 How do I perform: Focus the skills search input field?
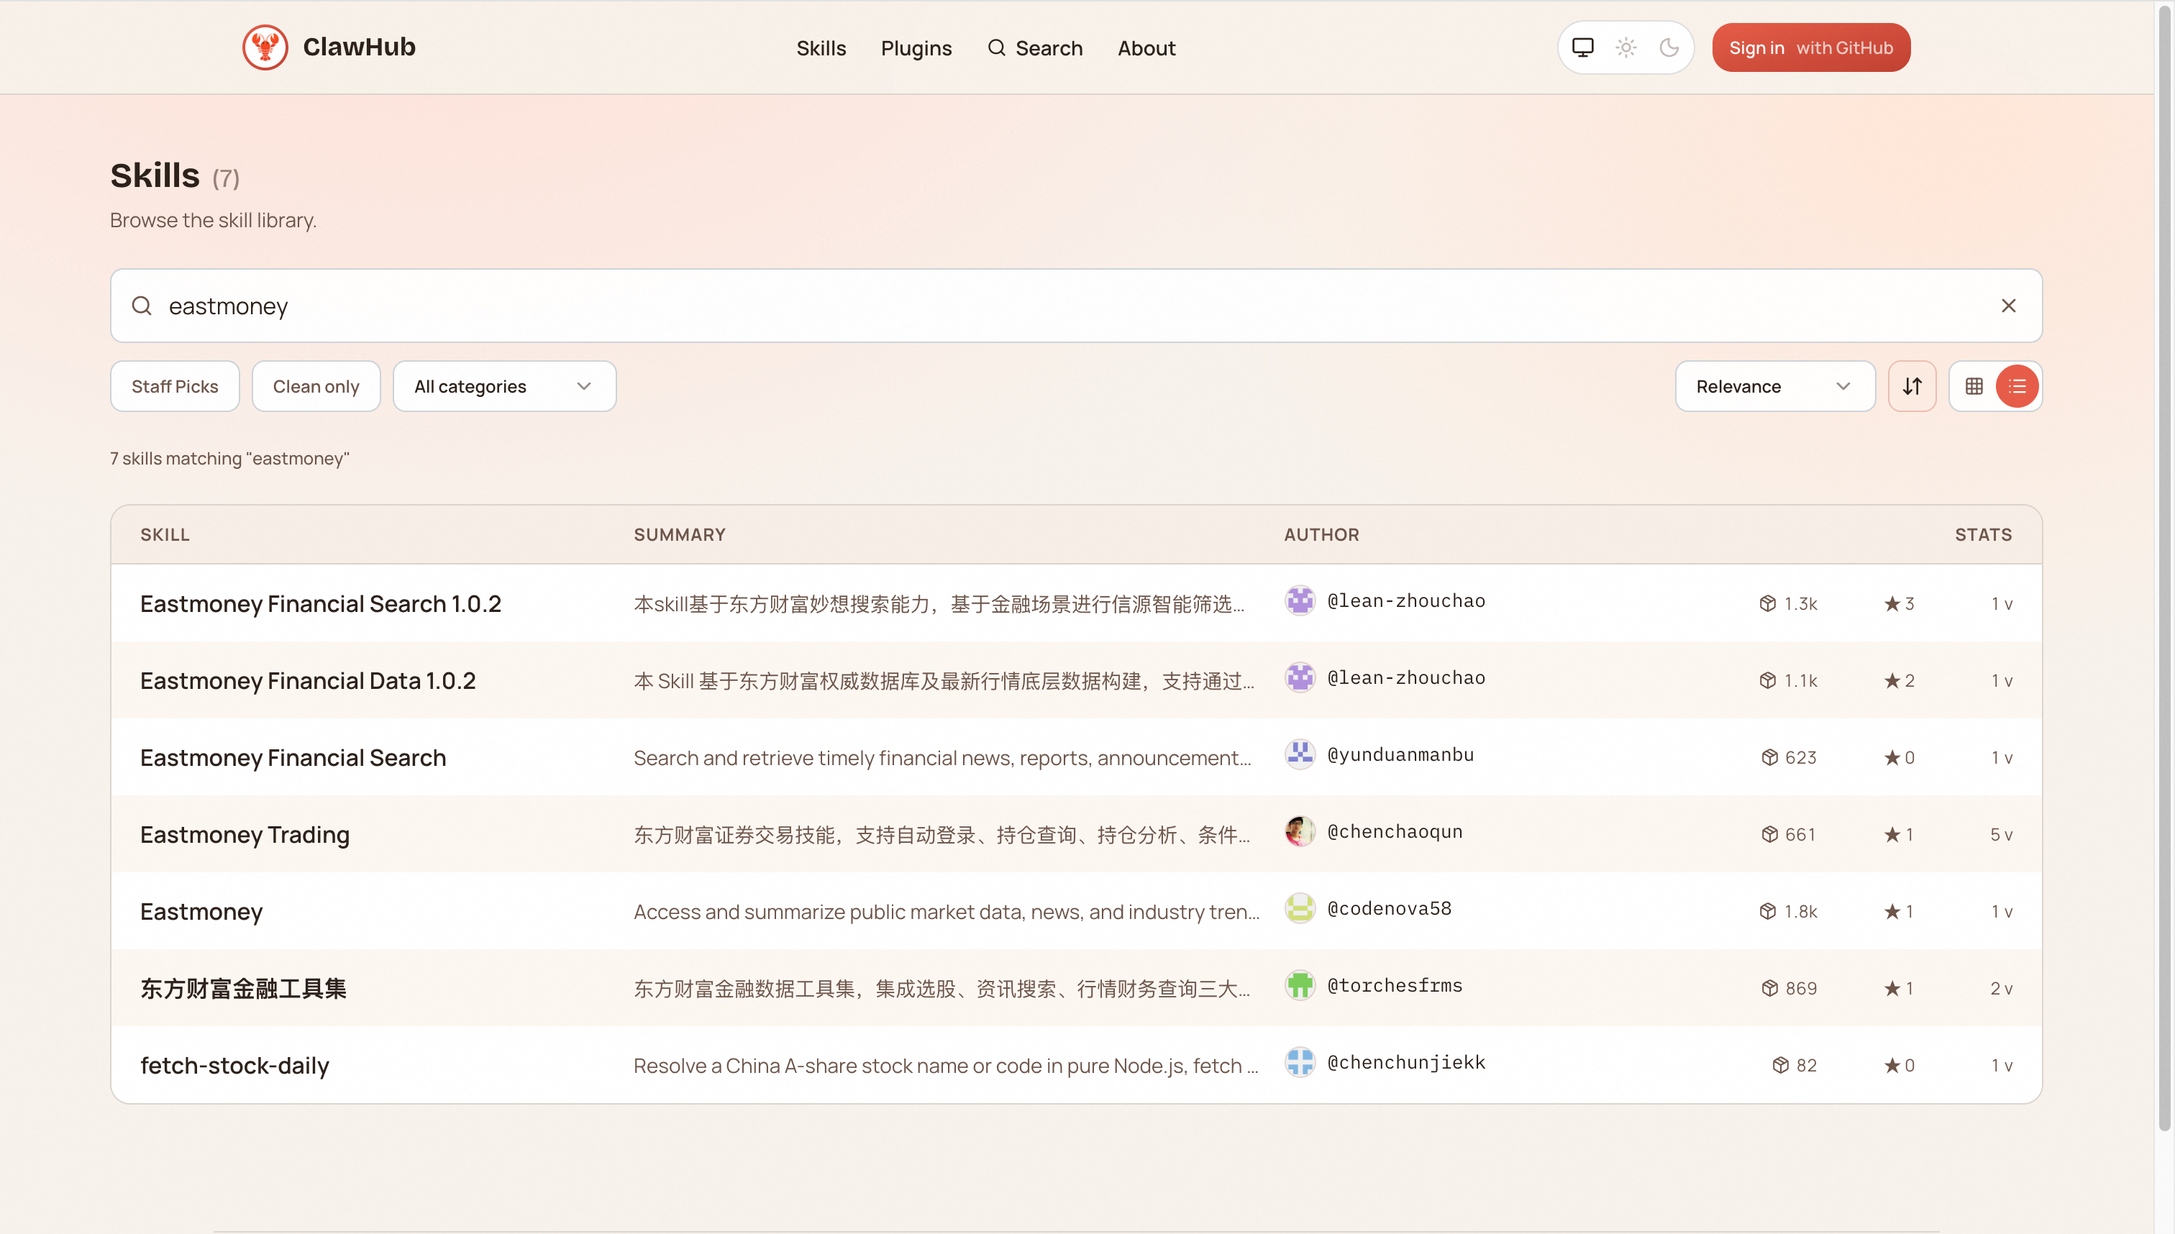(1076, 306)
